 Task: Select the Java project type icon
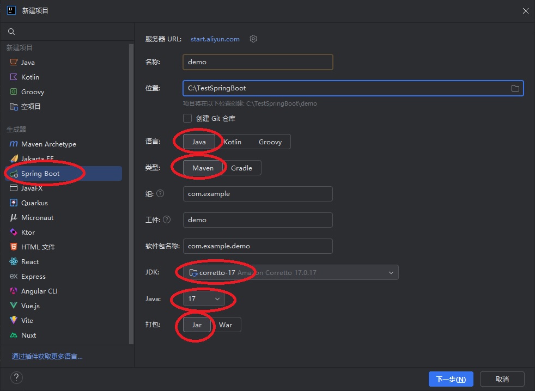tap(14, 62)
